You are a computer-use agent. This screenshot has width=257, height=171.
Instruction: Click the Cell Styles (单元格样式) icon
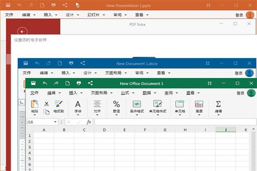coord(158,104)
